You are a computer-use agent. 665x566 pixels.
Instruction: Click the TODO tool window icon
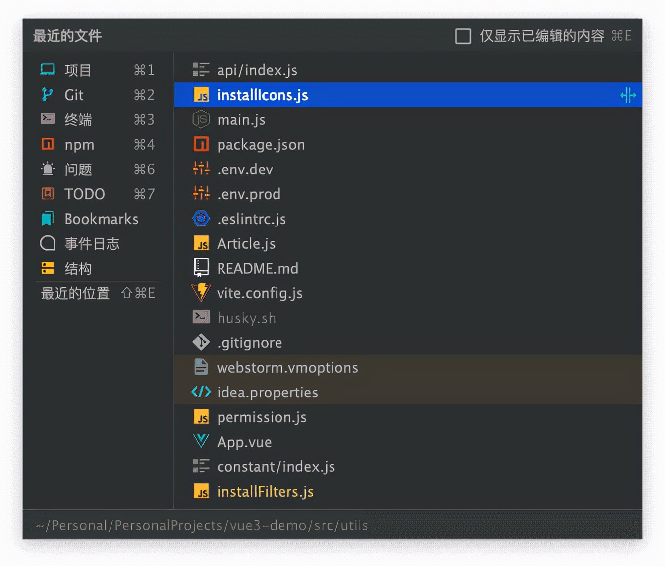48,194
